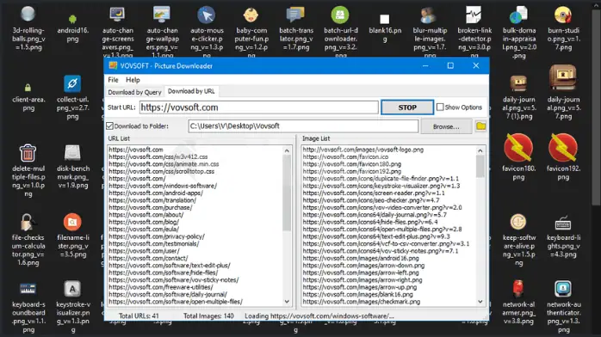Click the Start URL input field
Viewport: 601px width, 337px height.
pos(258,107)
